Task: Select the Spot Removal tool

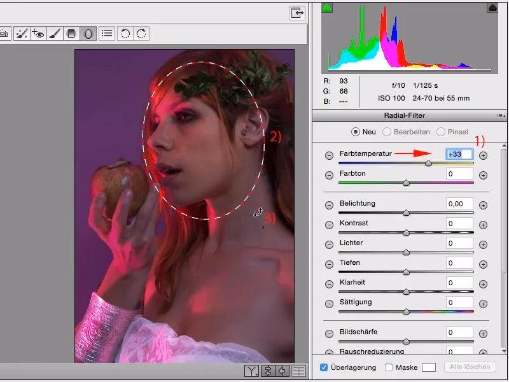Action: click(22, 34)
